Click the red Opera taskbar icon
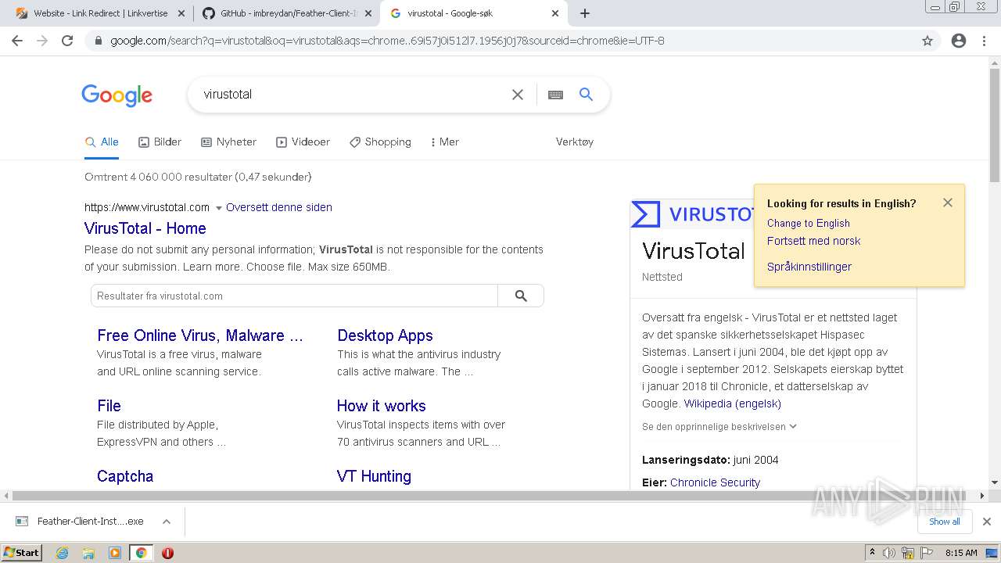 point(167,553)
